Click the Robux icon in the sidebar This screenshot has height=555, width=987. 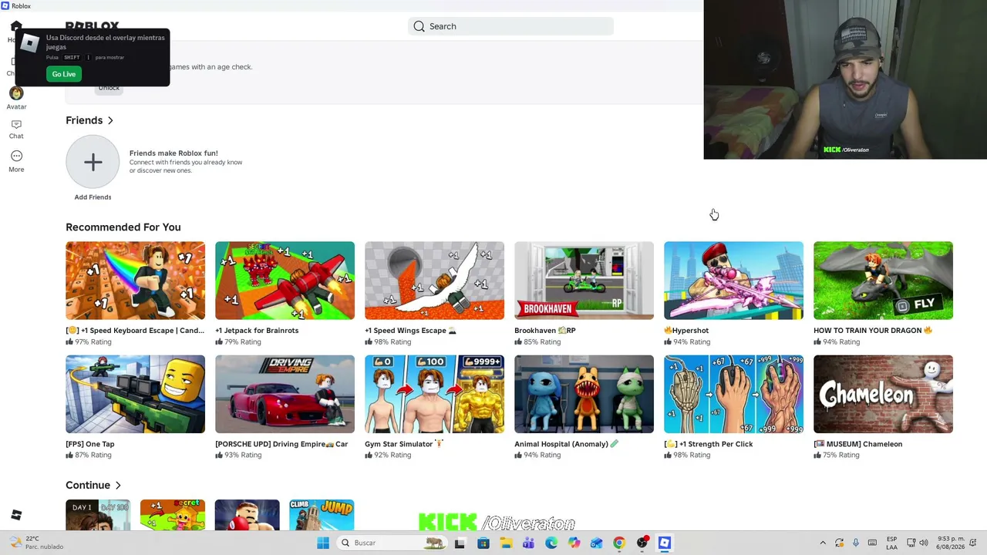pos(16,515)
